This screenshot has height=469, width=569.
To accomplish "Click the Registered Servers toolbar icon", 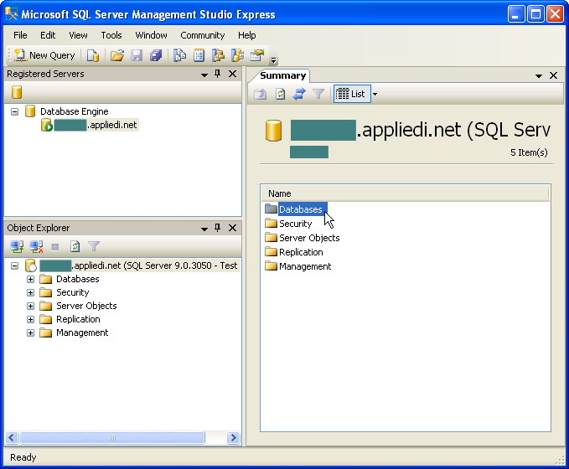I will tap(179, 55).
